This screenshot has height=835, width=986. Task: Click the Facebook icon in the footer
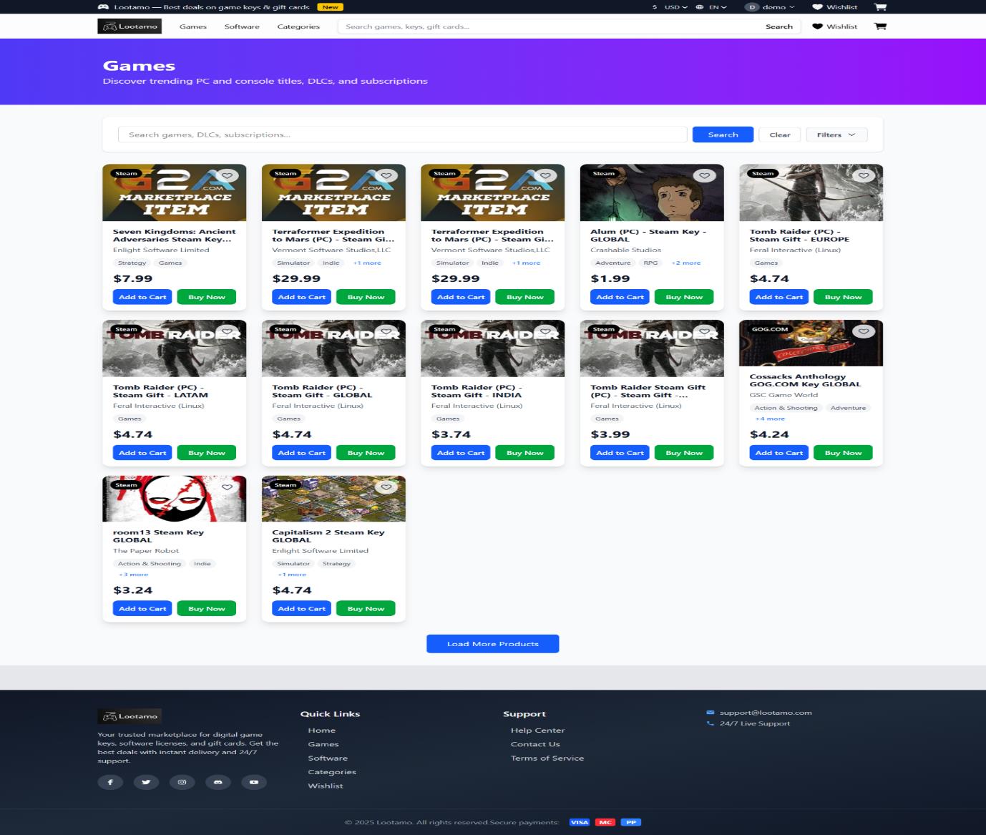[110, 781]
